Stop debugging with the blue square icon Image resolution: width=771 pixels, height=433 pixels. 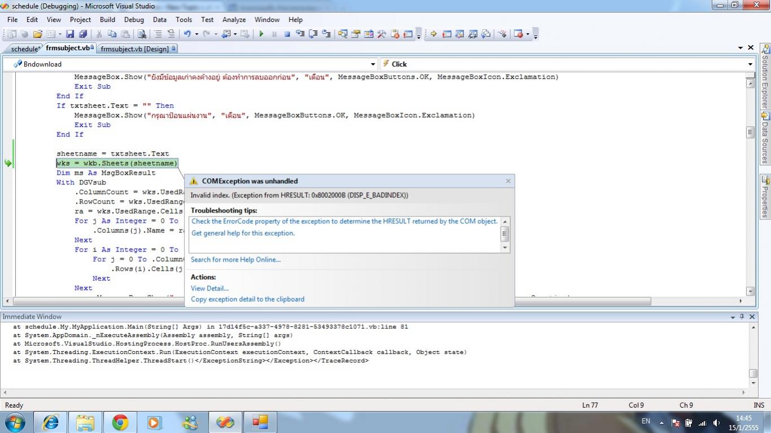pyautogui.click(x=287, y=34)
